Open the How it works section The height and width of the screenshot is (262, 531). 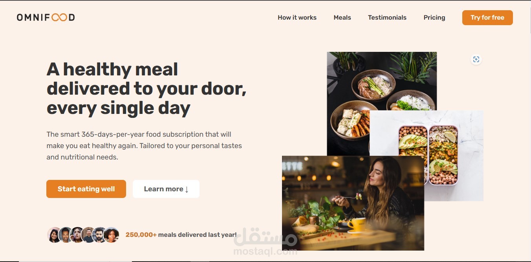[297, 18]
